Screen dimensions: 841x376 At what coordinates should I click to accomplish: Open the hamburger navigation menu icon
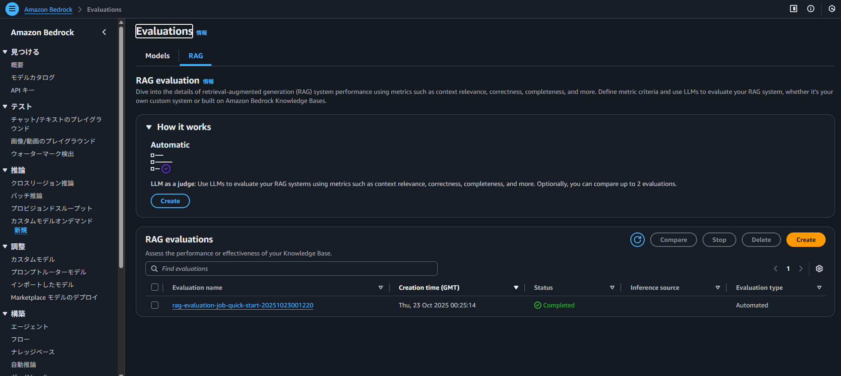[12, 9]
